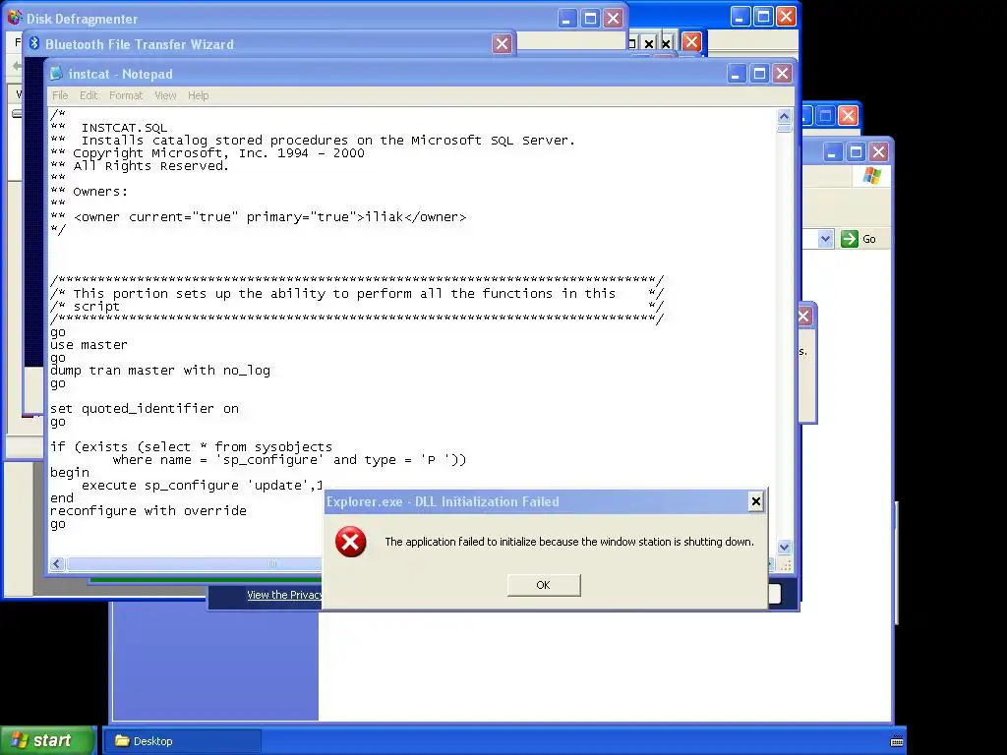The height and width of the screenshot is (755, 1007).
Task: Click the 'use master' line in Notepad
Action: coord(89,345)
